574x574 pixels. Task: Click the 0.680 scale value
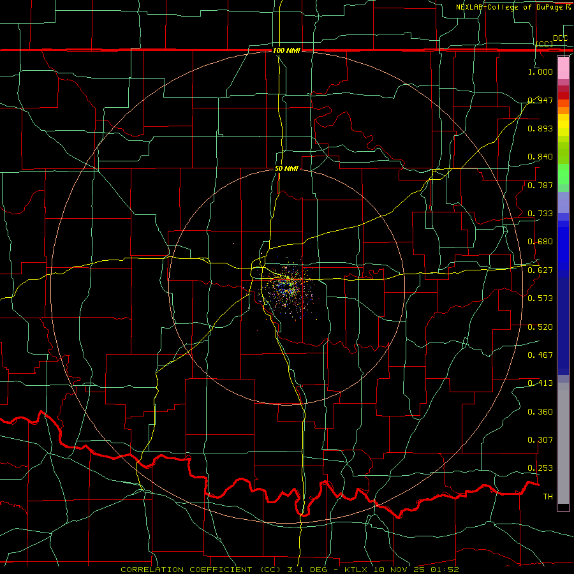(x=540, y=242)
